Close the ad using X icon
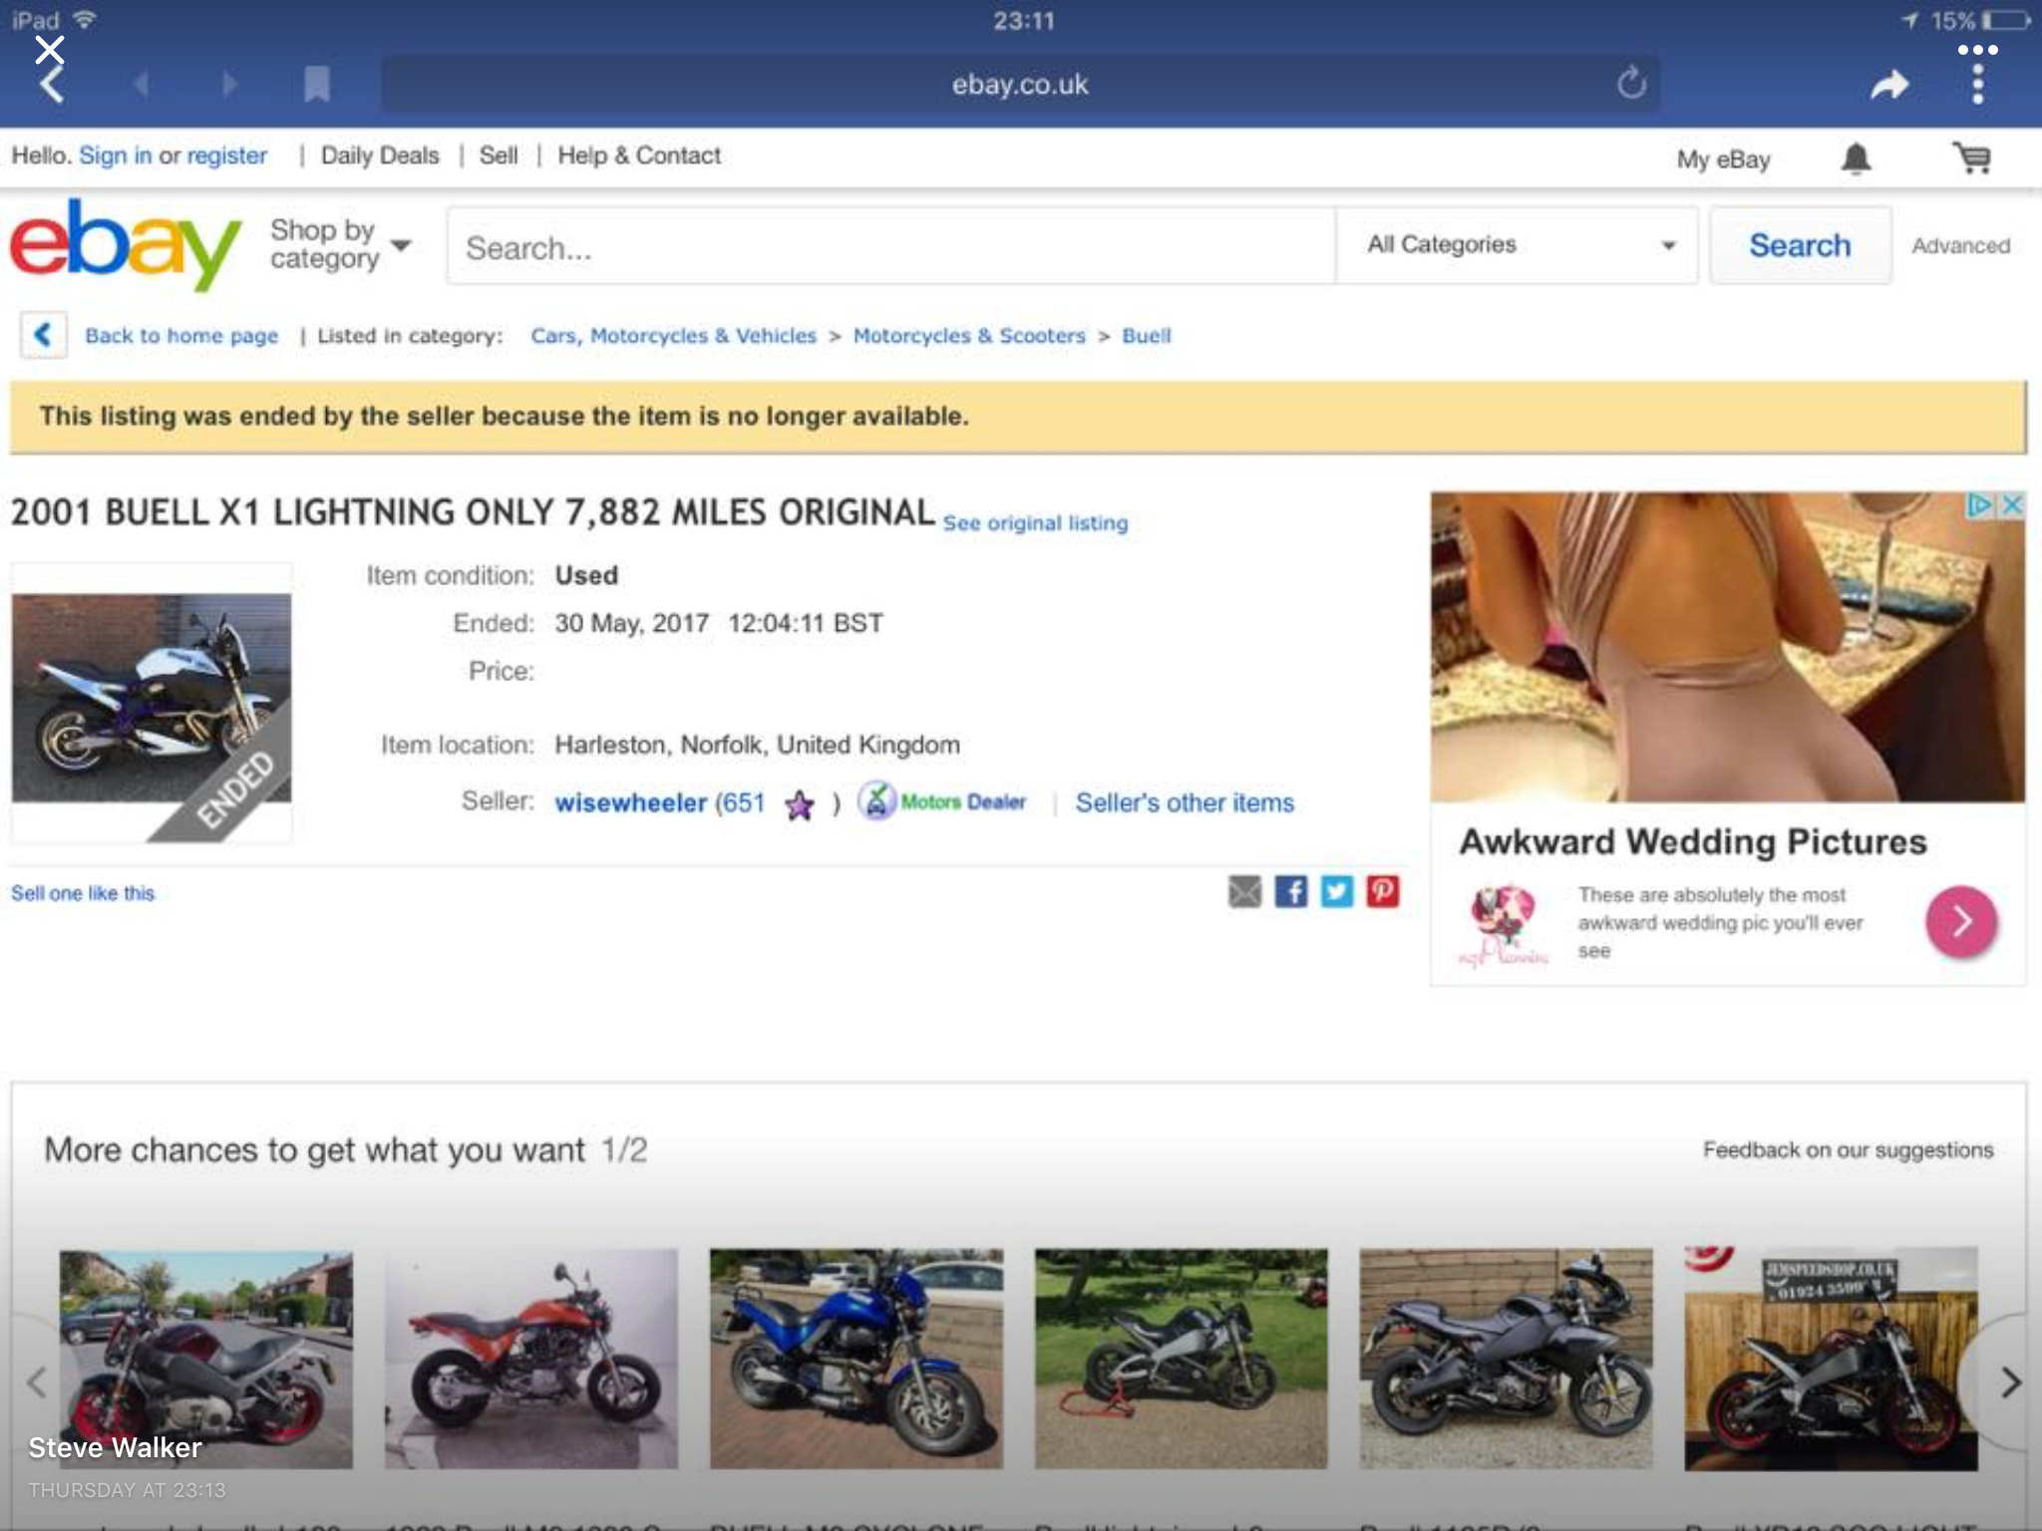2042x1531 pixels. click(x=2013, y=505)
